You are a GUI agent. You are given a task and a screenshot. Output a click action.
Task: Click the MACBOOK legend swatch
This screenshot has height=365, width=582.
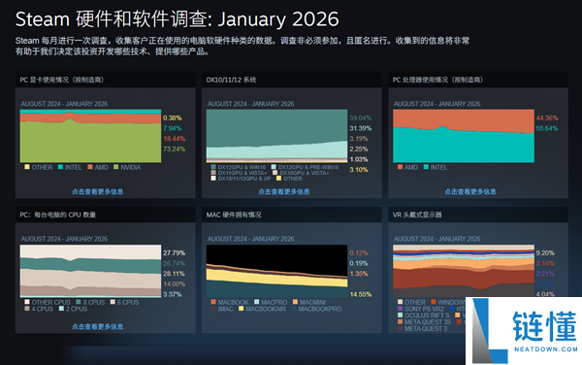[213, 302]
